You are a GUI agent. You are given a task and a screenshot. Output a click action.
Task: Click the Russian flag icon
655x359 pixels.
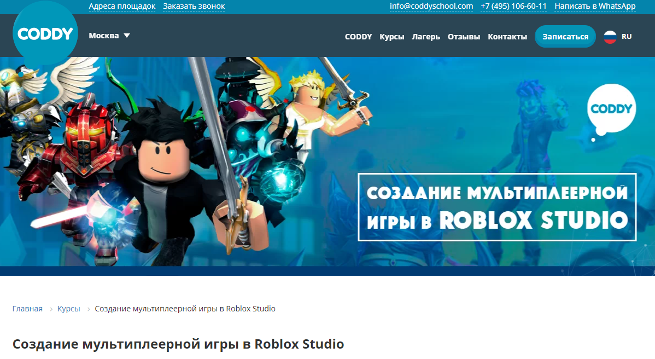pos(610,37)
